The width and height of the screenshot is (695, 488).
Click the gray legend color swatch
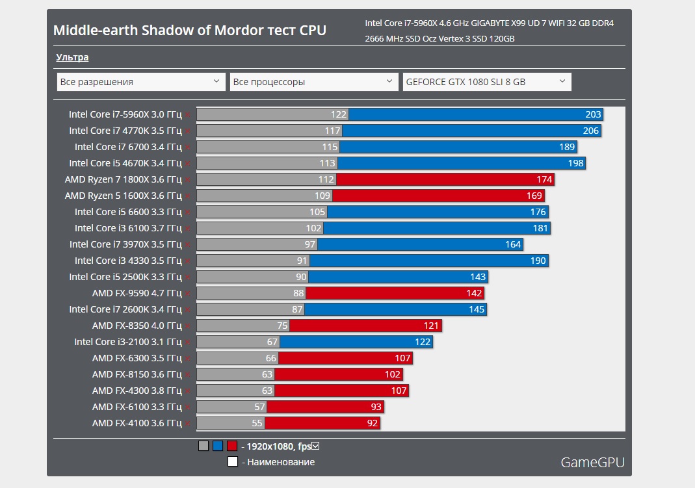[203, 446]
